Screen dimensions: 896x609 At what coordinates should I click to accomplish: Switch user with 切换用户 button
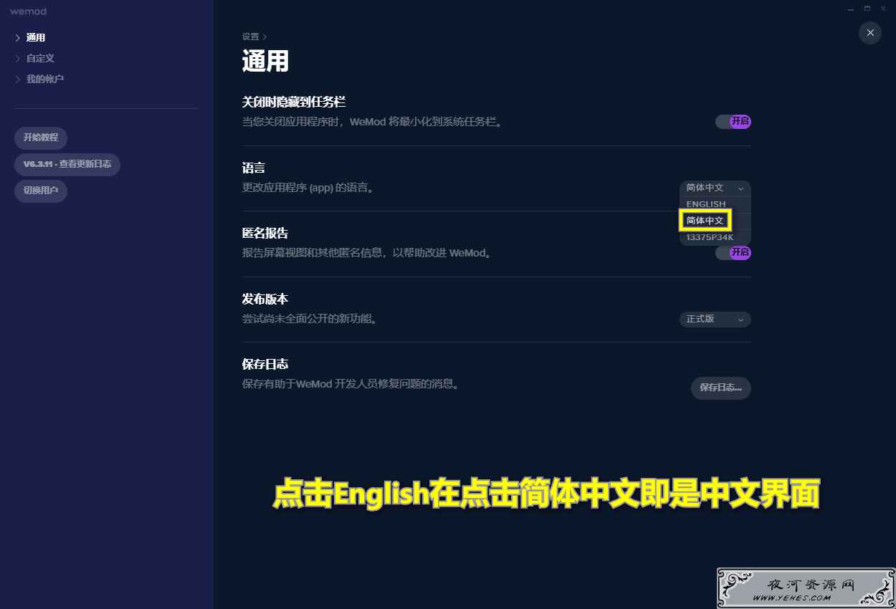pos(41,191)
